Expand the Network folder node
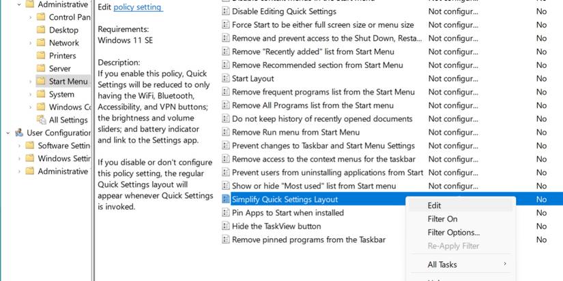The width and height of the screenshot is (563, 281). pyautogui.click(x=31, y=43)
